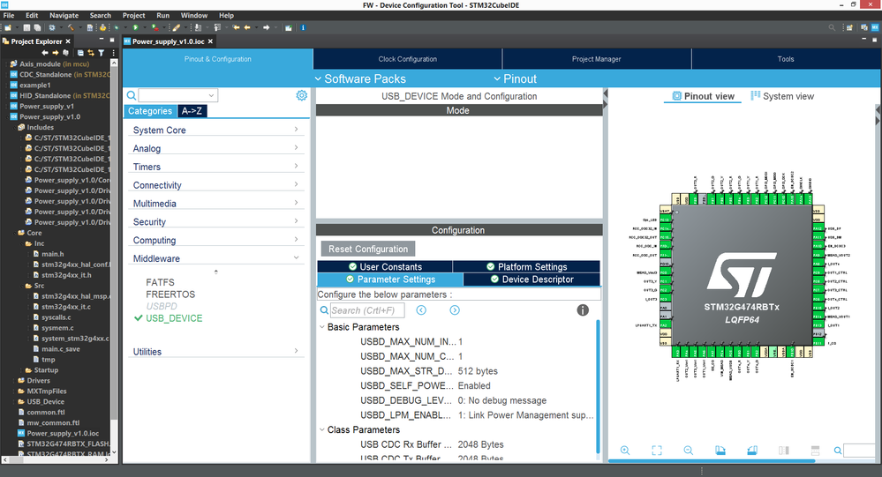Click the forward navigation arrow in main toolbar
Viewport: 882px width, 477px height.
[x=266, y=27]
